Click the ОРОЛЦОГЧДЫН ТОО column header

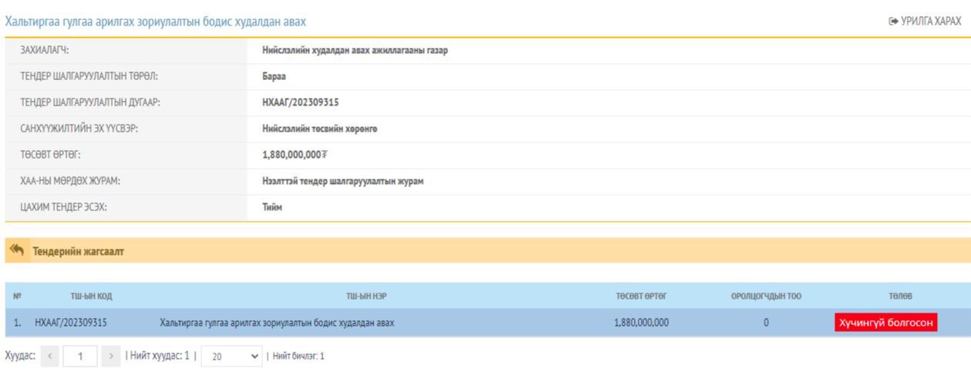click(766, 296)
